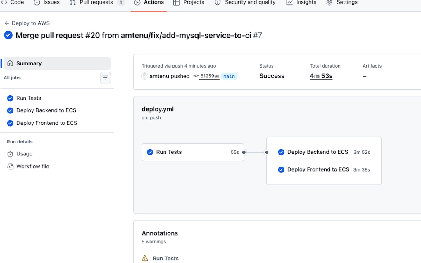The image size is (421, 263).
Task: Click Deploy Frontend graph node checkmark
Action: (281, 170)
